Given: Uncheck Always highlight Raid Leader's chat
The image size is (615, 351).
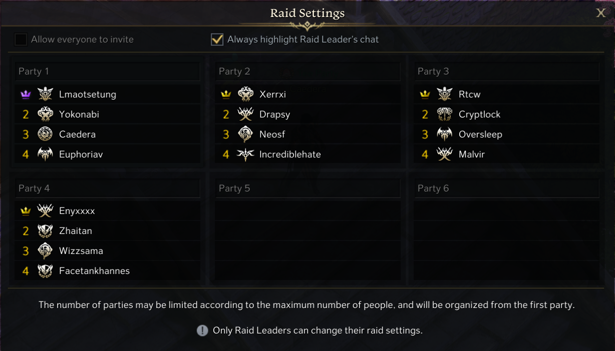Looking at the screenshot, I should pos(217,39).
